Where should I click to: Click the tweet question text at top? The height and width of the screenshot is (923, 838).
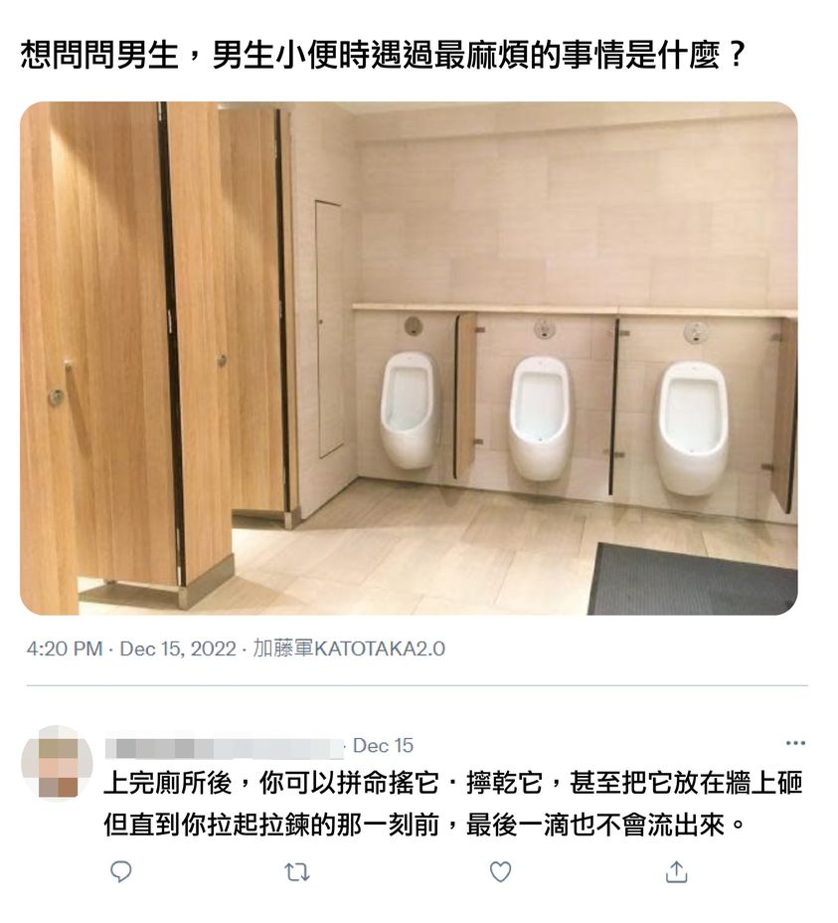(x=384, y=56)
